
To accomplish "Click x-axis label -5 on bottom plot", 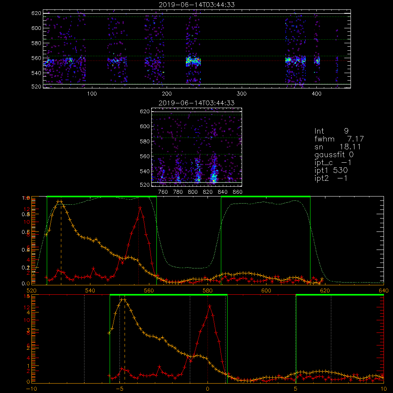I will (120, 389).
